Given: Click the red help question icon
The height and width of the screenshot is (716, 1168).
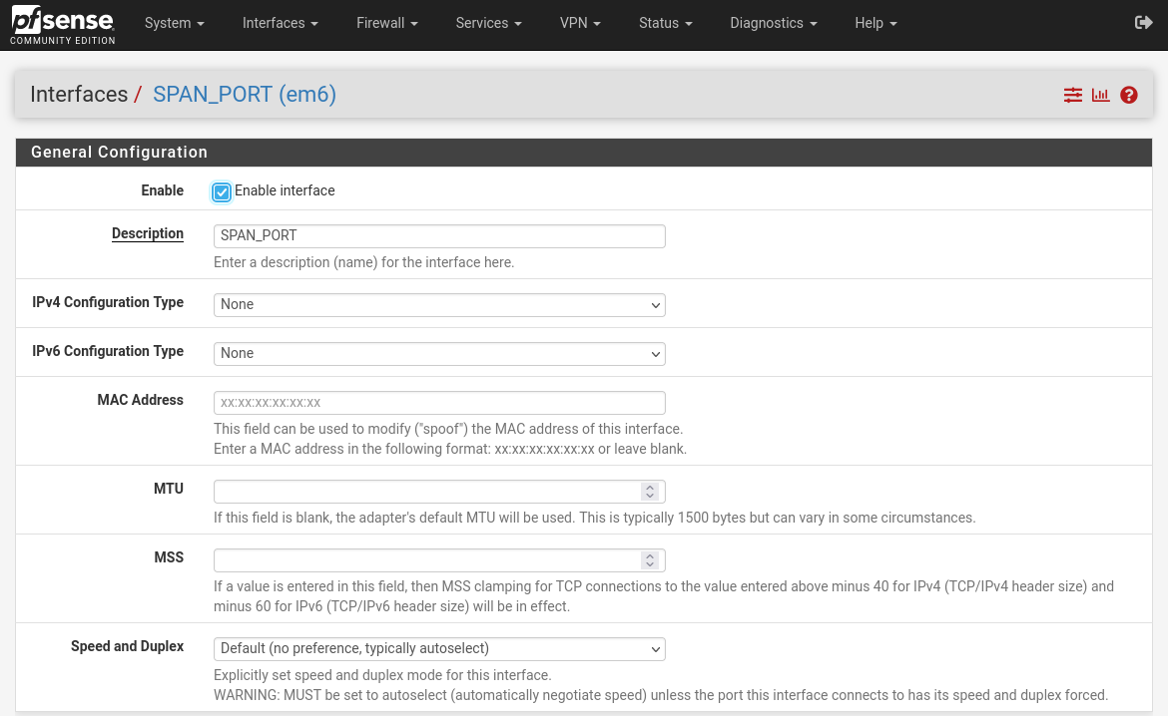Looking at the screenshot, I should [x=1129, y=95].
